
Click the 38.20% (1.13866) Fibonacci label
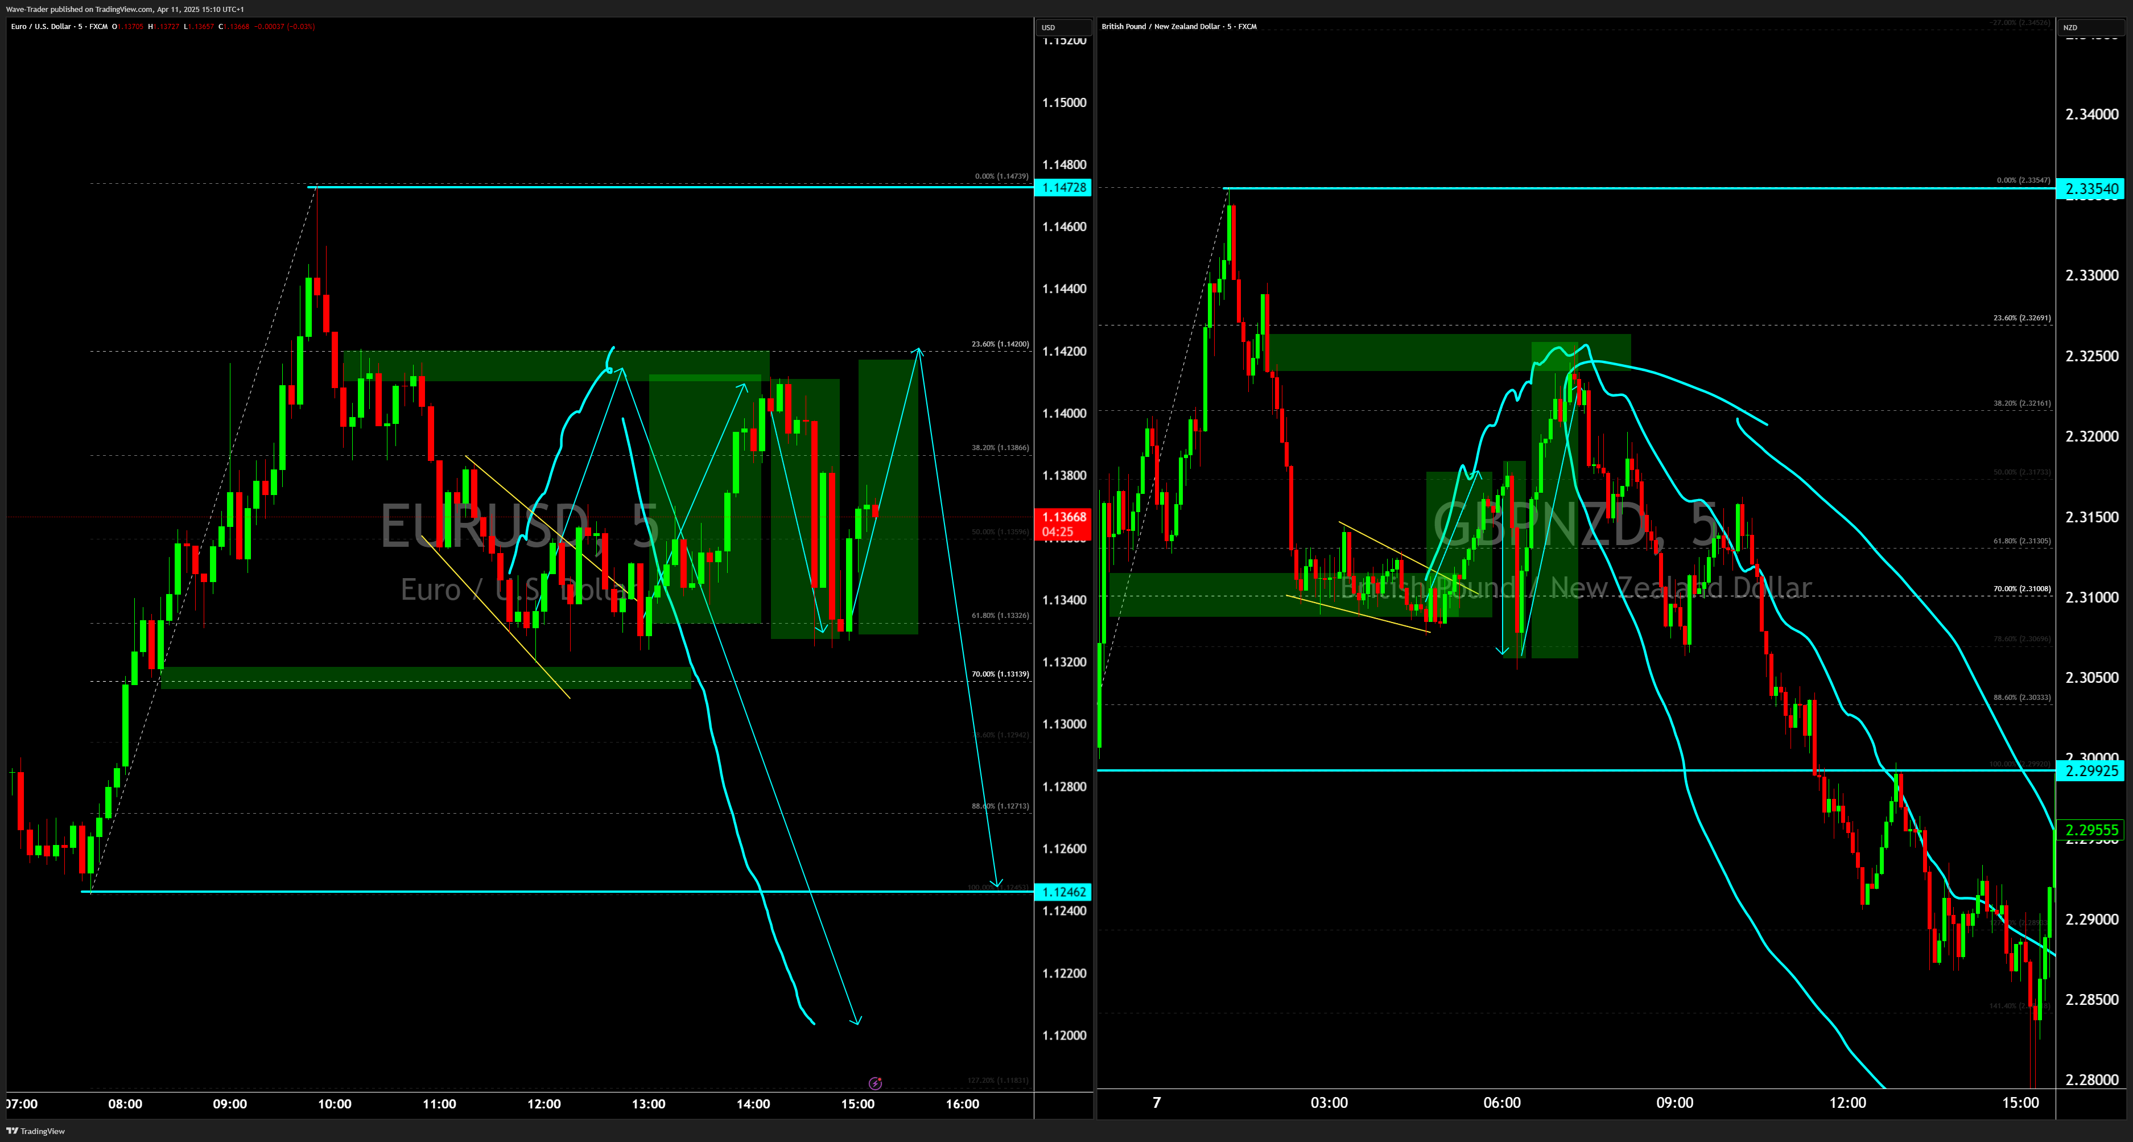click(1000, 447)
